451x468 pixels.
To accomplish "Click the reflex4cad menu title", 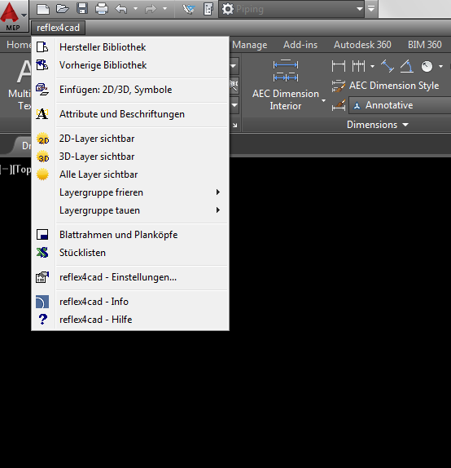I will coord(58,28).
